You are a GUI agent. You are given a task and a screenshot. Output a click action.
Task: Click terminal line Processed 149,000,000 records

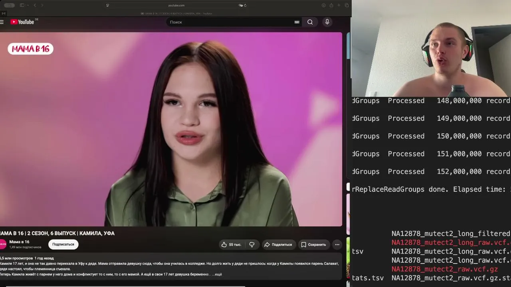[x=431, y=118]
